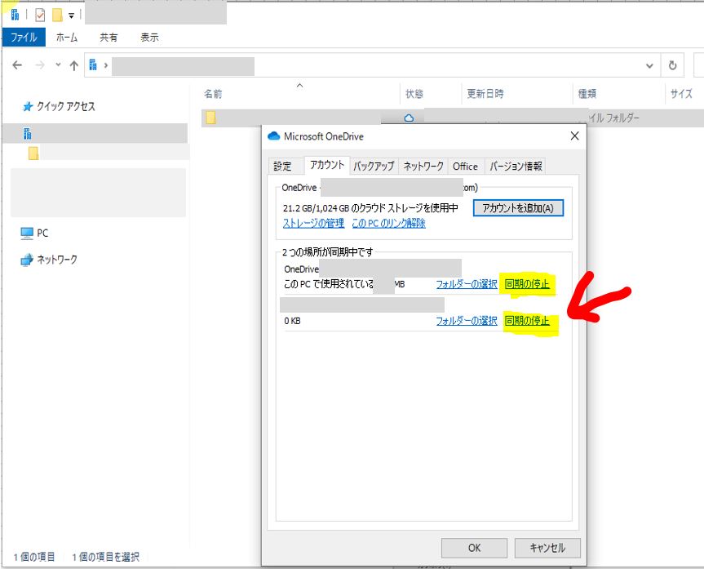Select the アカウント tab in OneDrive dialog
The image size is (704, 569).
click(x=327, y=165)
